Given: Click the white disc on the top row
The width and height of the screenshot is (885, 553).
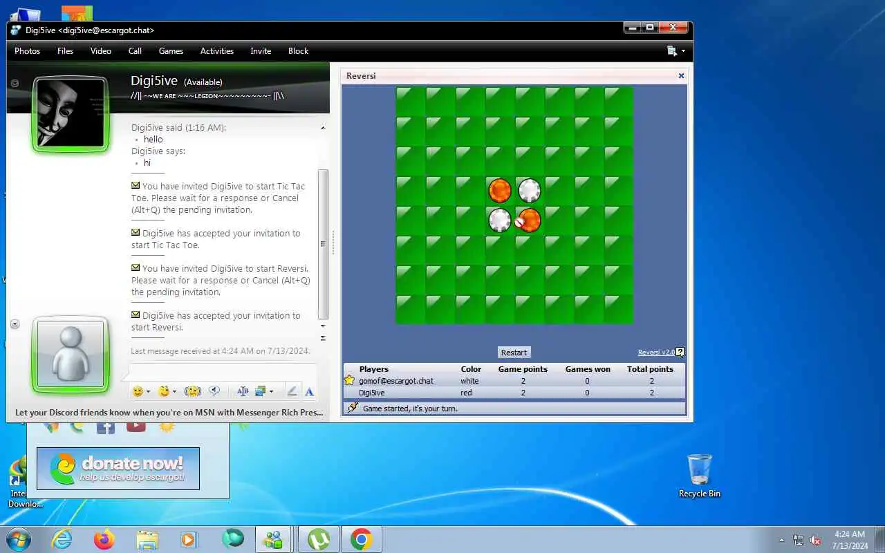Looking at the screenshot, I should click(x=529, y=190).
